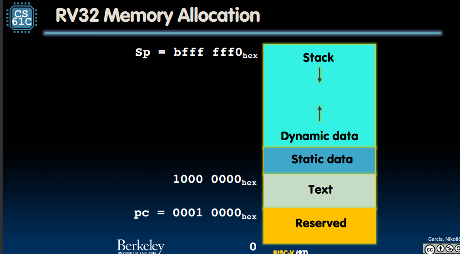This screenshot has width=460, height=254.
Task: Click the pc = 0001 0000 hex label
Action: [x=195, y=213]
